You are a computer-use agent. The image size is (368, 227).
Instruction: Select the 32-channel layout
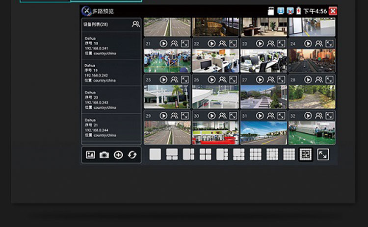(306, 154)
